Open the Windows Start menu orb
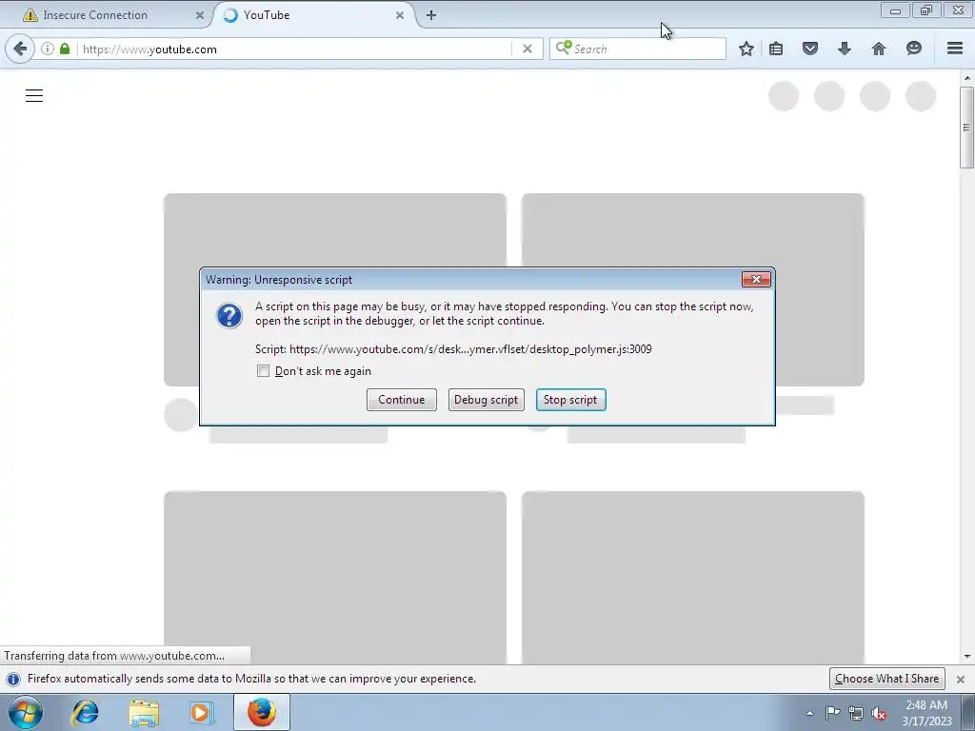This screenshot has width=975, height=731. point(25,712)
